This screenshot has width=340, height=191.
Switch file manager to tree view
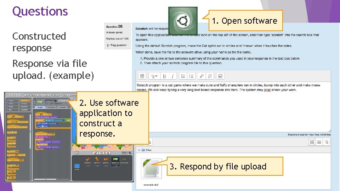click(326, 142)
